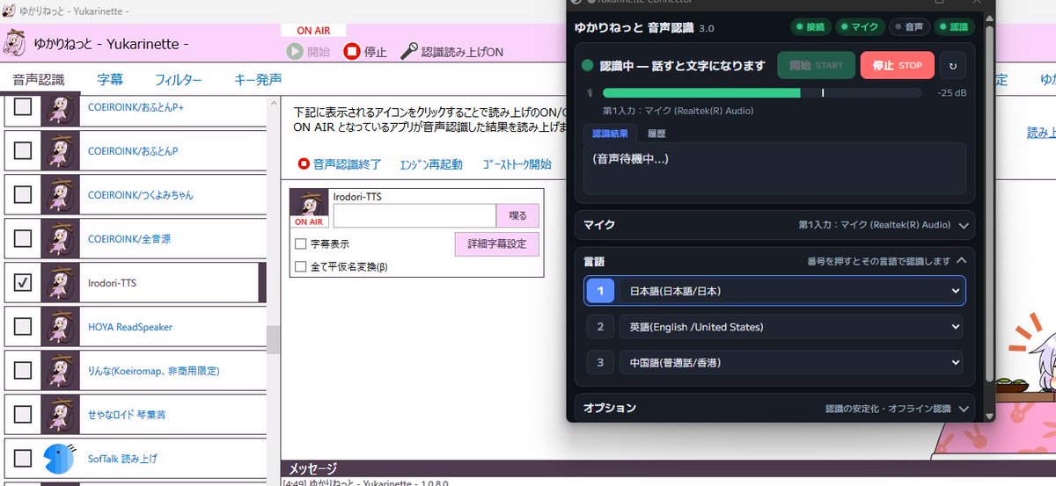The image size is (1056, 486).
Task: Click the りんな(Koeiromap) character thumbnail
Action: click(x=60, y=371)
